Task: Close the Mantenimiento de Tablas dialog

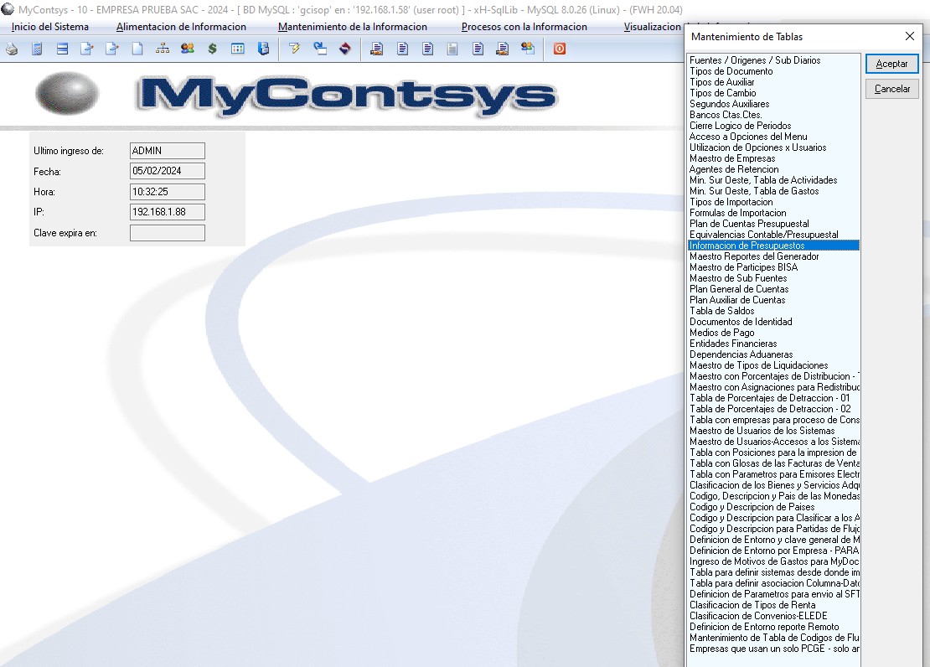Action: point(910,37)
